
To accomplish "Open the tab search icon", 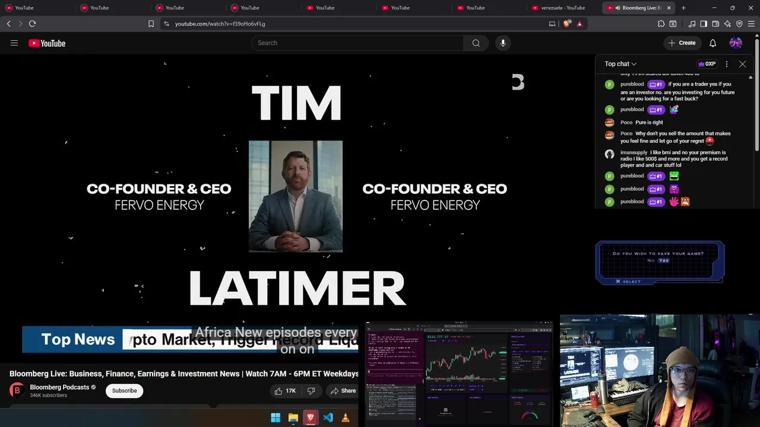I will click(x=673, y=24).
